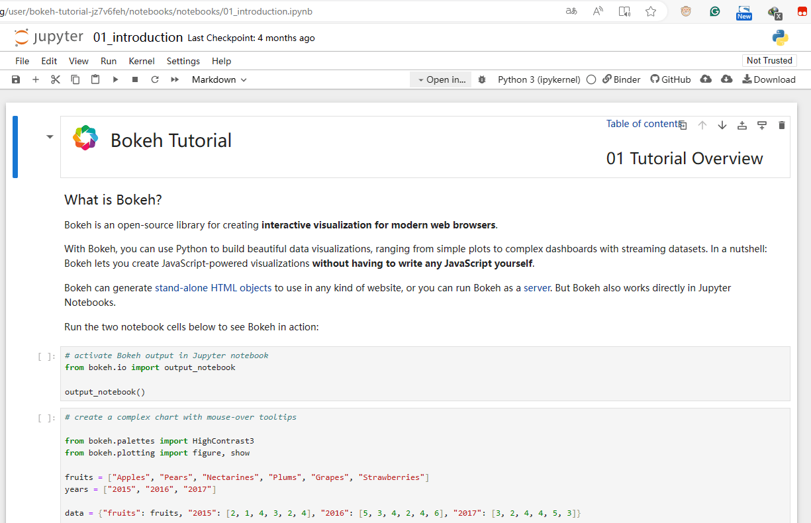The image size is (811, 523).
Task: Run the selected cell with the play icon
Action: [115, 79]
